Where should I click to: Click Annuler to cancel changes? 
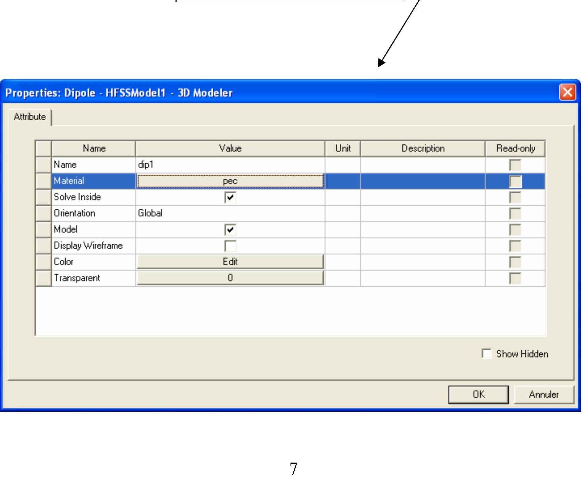[543, 395]
